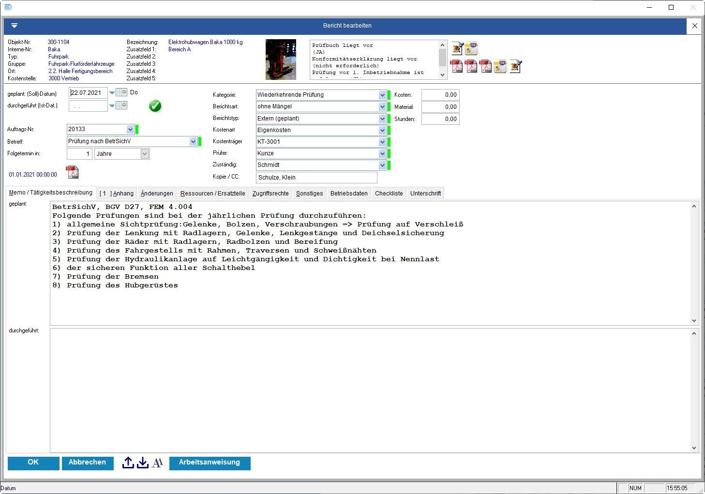
Task: Open calendar picker for geplant Soll-Datum
Action: pyautogui.click(x=121, y=92)
